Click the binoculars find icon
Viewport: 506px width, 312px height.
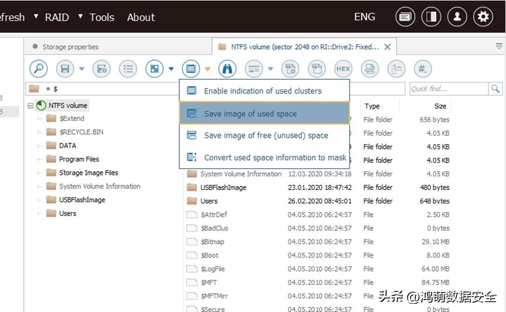227,69
